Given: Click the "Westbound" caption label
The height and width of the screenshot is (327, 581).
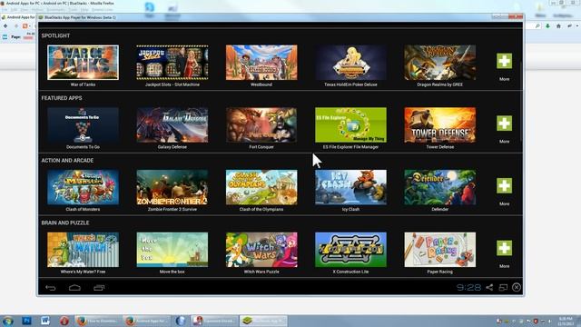Looking at the screenshot, I should click(x=261, y=84).
